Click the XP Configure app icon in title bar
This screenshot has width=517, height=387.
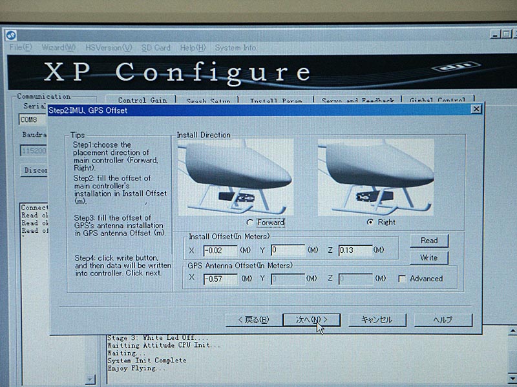[11, 35]
